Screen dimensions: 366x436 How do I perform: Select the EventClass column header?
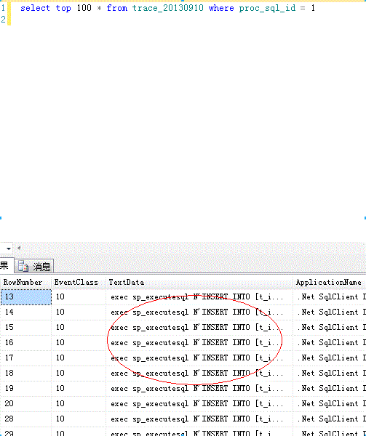coord(79,282)
